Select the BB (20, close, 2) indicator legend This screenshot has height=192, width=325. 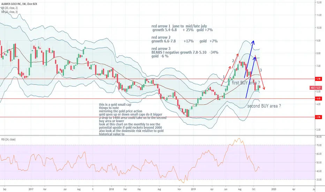(x=9, y=8)
